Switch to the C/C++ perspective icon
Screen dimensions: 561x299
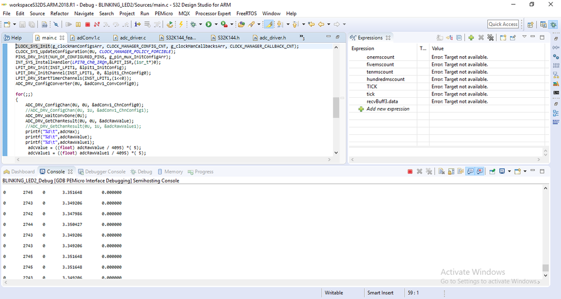544,24
